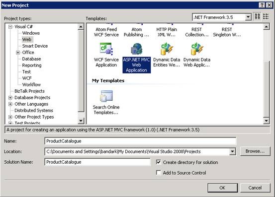Select Other Languages in tree
The width and height of the screenshot is (275, 197).
pos(31,104)
